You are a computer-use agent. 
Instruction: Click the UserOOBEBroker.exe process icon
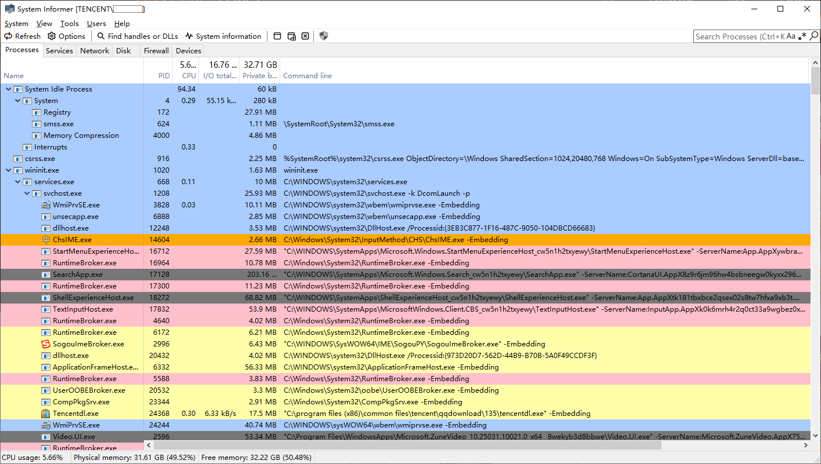[x=46, y=390]
